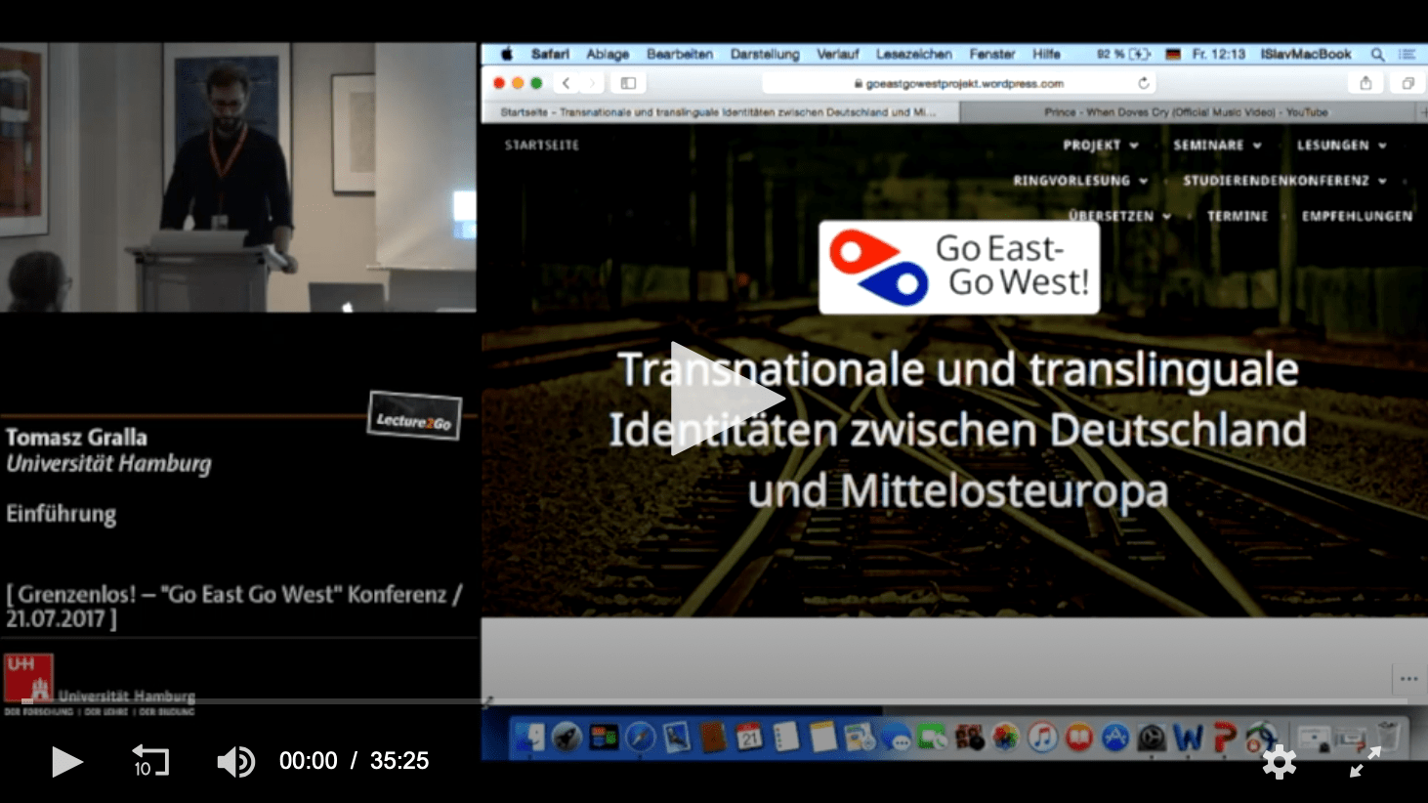Open the TERMINE link

pos(1238,216)
